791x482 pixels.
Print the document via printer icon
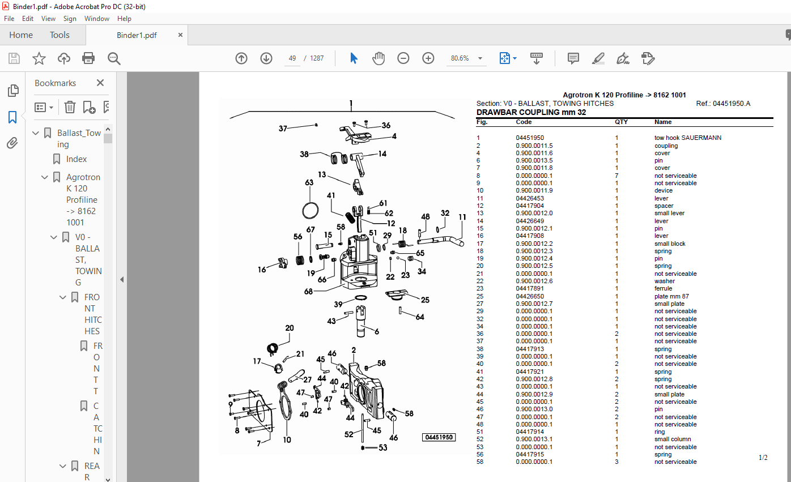click(x=88, y=58)
